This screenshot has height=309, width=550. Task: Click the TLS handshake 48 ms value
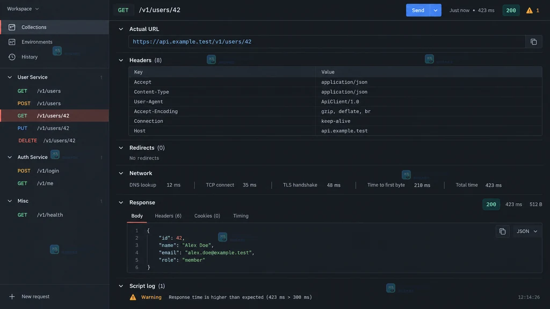[334, 185]
